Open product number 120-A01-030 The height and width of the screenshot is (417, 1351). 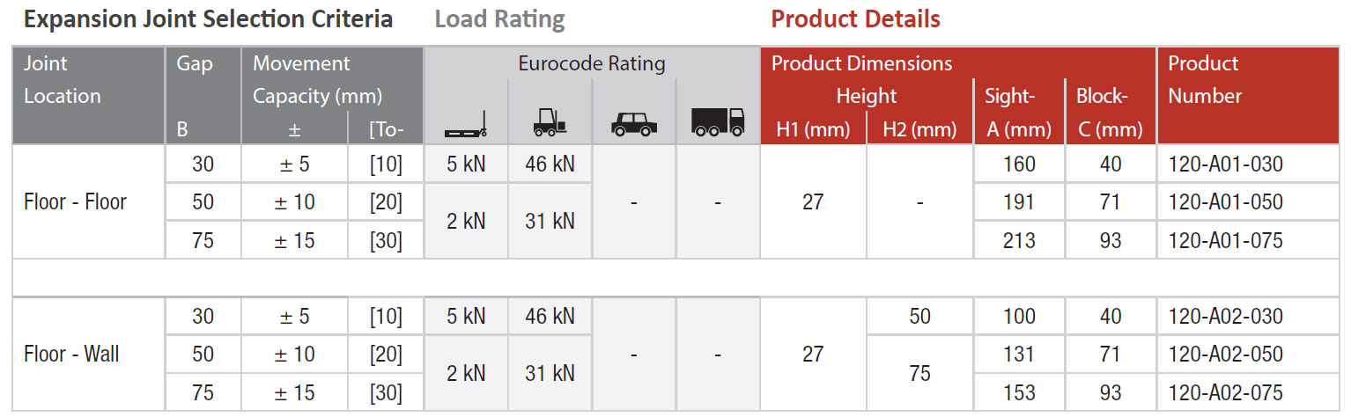point(1225,164)
